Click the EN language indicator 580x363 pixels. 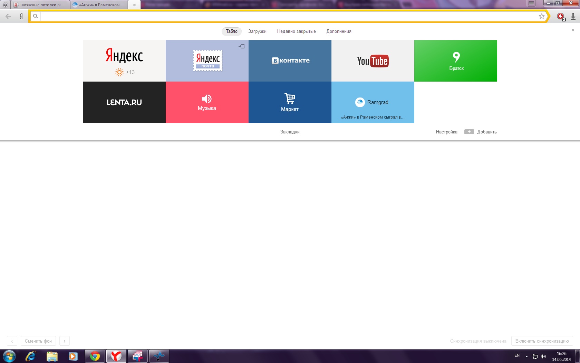(x=517, y=356)
